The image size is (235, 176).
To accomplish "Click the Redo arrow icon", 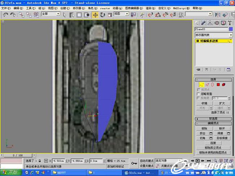I will coord(13,15).
